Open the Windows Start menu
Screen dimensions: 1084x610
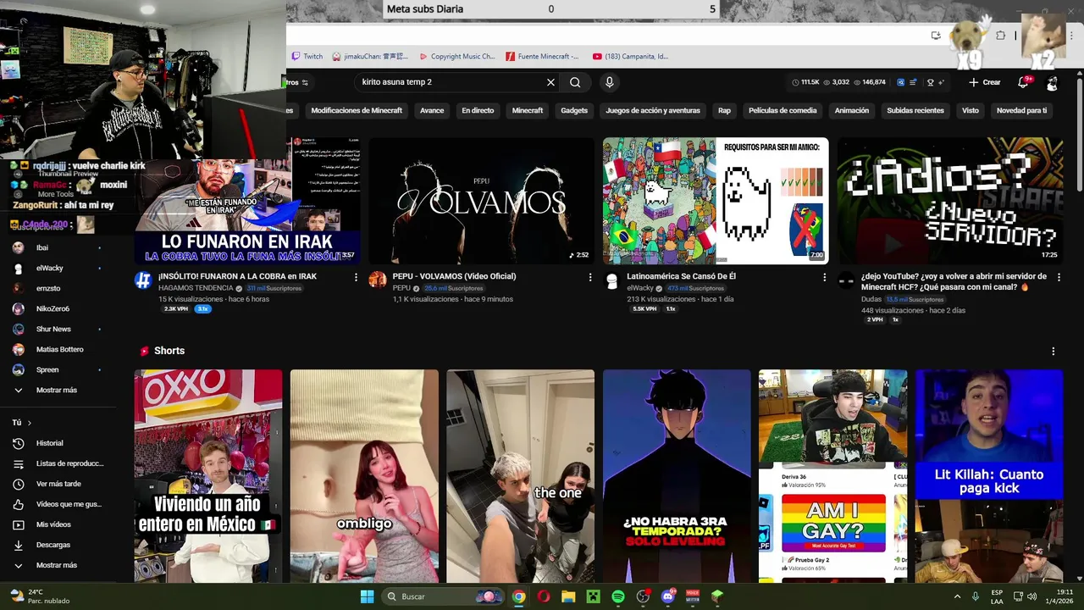pos(367,596)
